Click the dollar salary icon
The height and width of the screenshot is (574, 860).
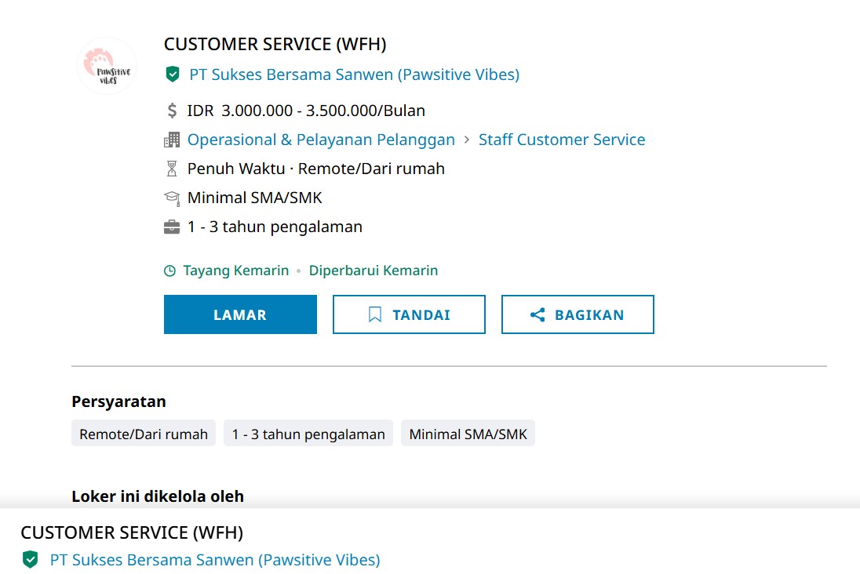(x=172, y=111)
